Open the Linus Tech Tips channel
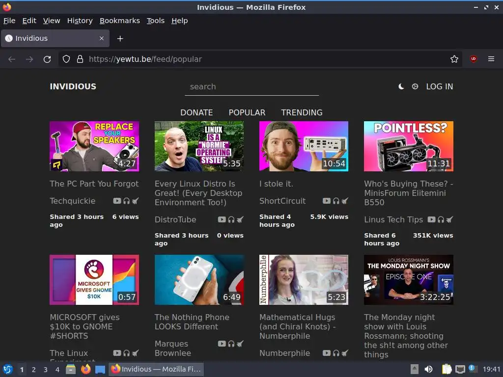Screen dimensions: 503x377 393,219
